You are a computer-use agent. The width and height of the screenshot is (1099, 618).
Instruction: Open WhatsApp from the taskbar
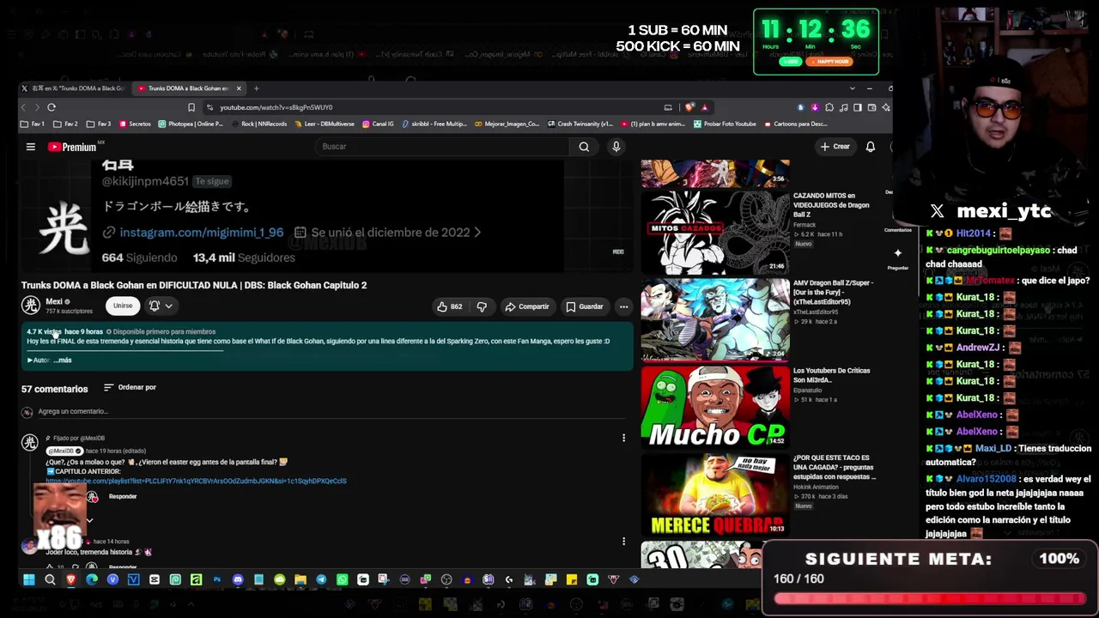tap(343, 579)
